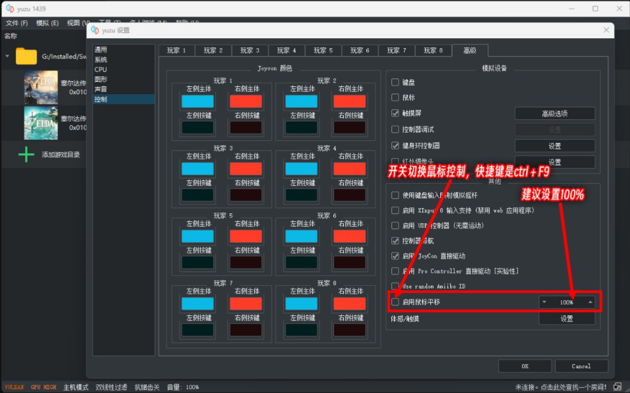Enable the 启用鼠标平移 mouse panning checkbox
The width and height of the screenshot is (630, 393).
(395, 302)
